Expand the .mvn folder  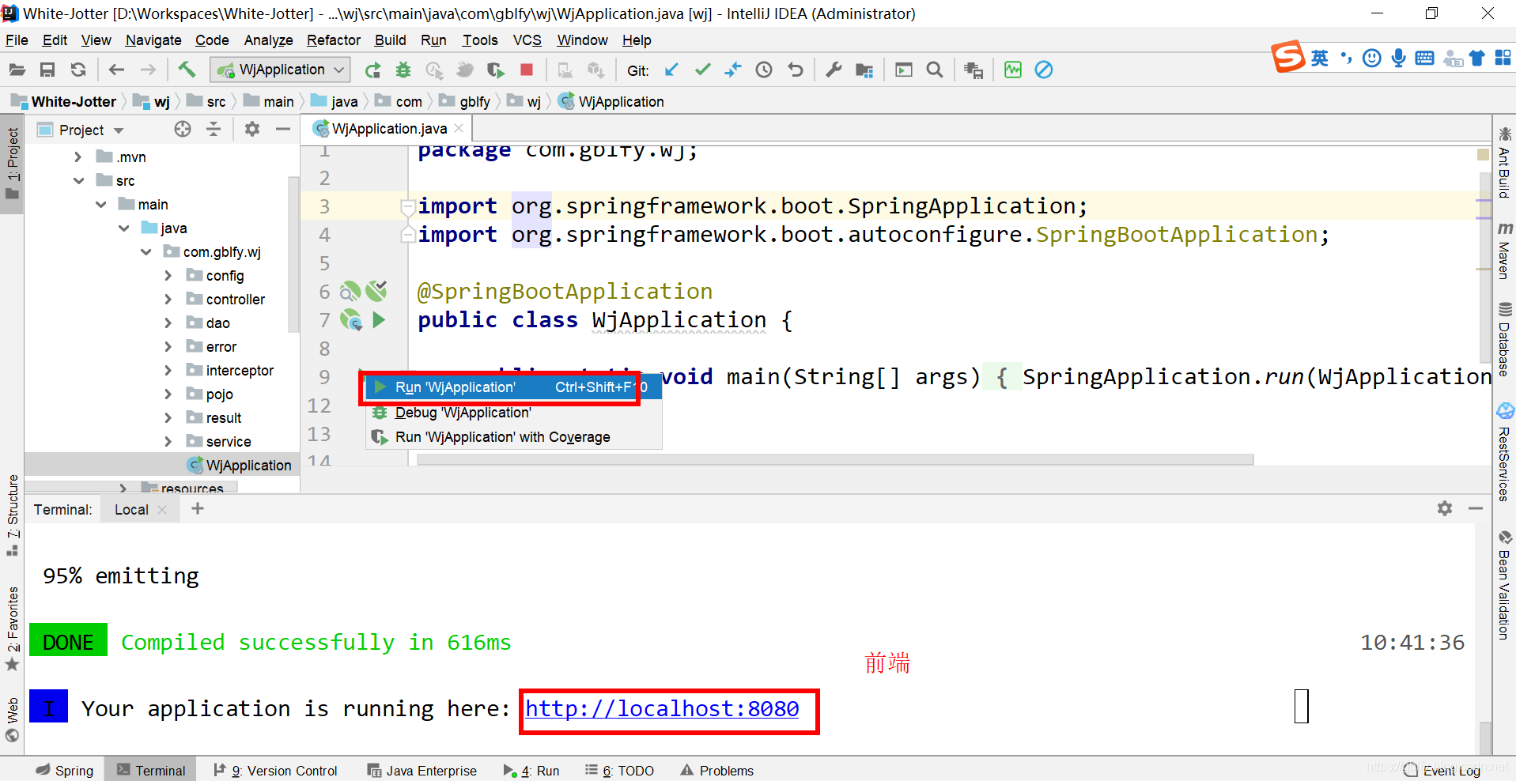click(x=78, y=157)
